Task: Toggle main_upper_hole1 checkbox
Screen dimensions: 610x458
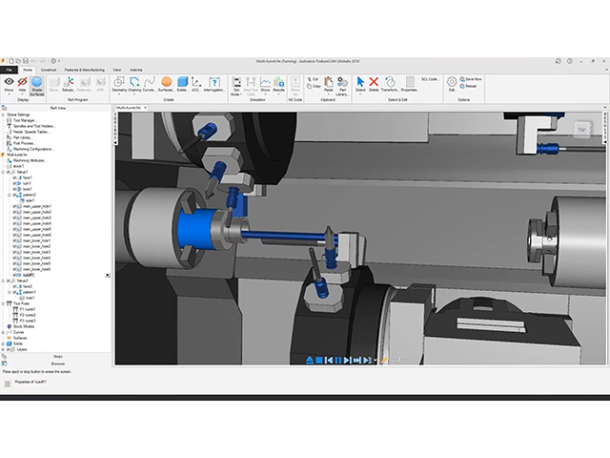Action: pyautogui.click(x=15, y=206)
